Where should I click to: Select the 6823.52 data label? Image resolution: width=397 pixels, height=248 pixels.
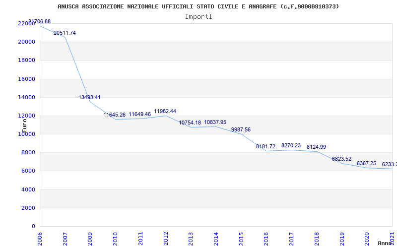341,159
